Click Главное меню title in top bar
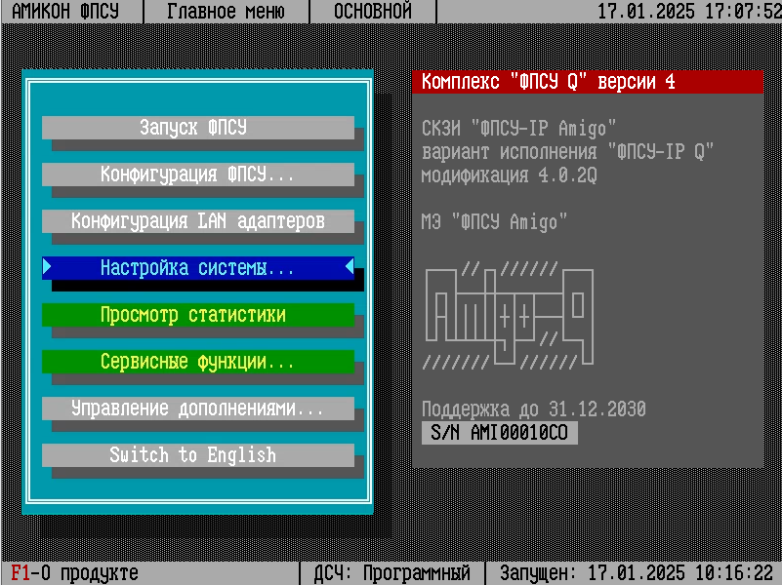782x585 pixels. click(226, 12)
